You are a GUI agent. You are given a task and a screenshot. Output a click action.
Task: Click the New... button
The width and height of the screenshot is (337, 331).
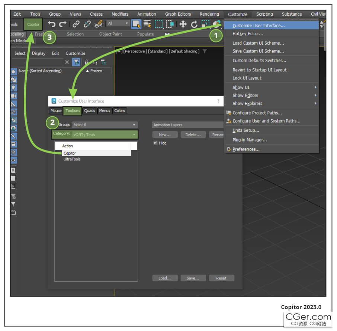165,134
